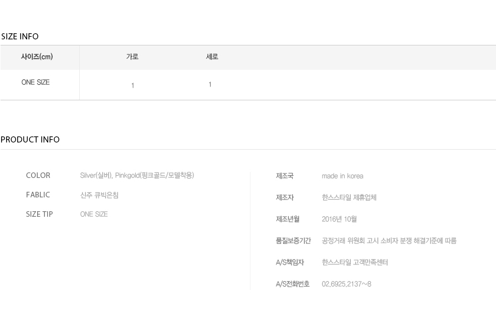
Task: Select 한스스타일 고객만족센터 text
Action: coord(355,262)
